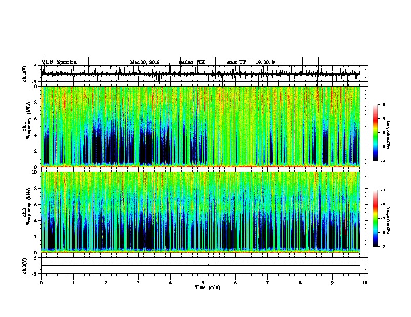411x317 pixels.
Task: Click the "ch.1(V)" waveform axis label
Action: pyautogui.click(x=25, y=74)
